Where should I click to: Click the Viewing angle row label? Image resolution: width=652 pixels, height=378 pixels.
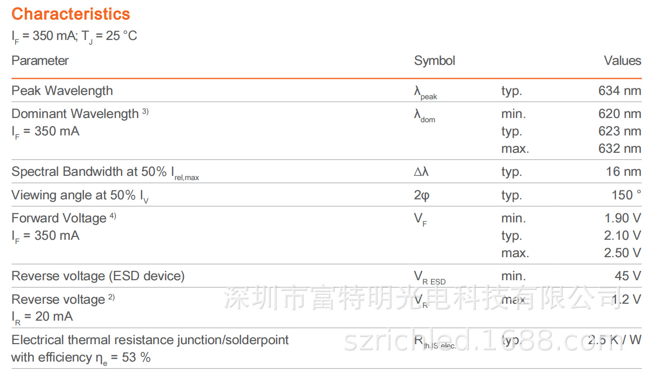(x=75, y=195)
